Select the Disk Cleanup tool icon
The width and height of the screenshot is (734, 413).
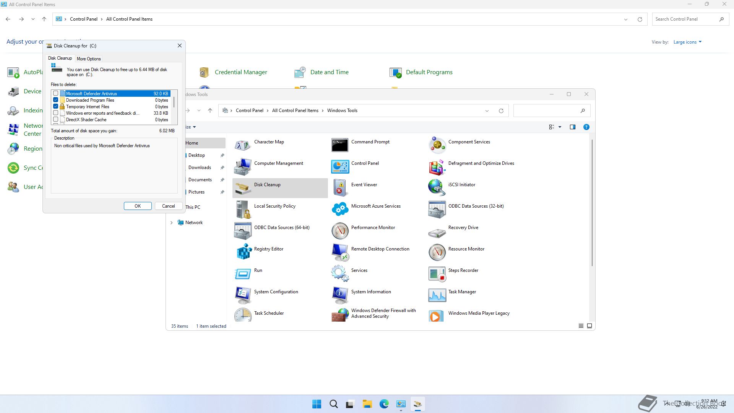click(243, 188)
